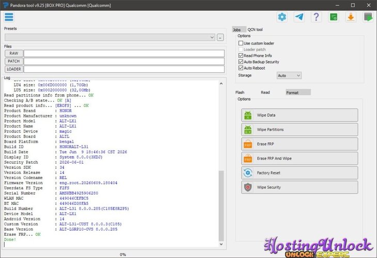377x258 pixels.
Task: Click the serial number AMSKBB4925906280
Action: pos(78,193)
